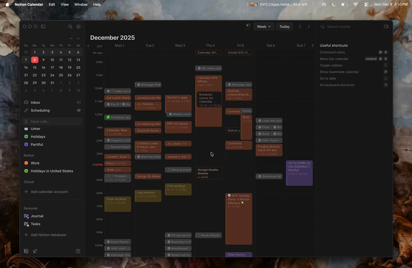Select December 8 in mini calendar
Screen dimensions: 412x268
pyautogui.click(x=34, y=60)
